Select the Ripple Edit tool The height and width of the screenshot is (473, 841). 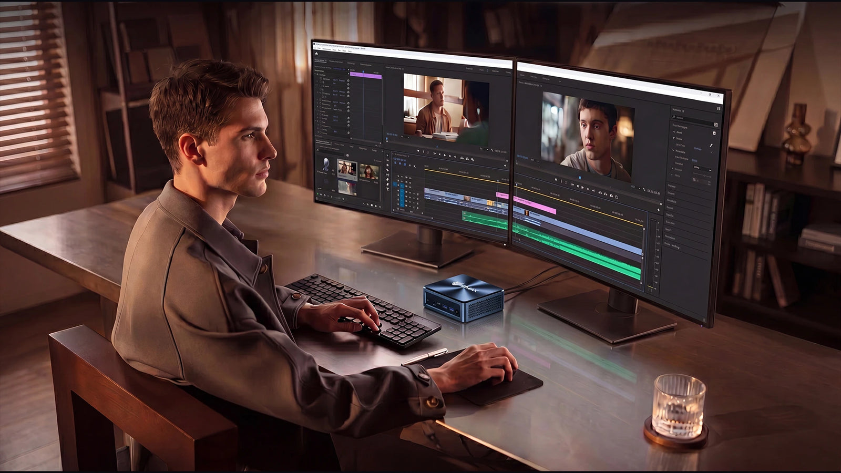(x=387, y=166)
